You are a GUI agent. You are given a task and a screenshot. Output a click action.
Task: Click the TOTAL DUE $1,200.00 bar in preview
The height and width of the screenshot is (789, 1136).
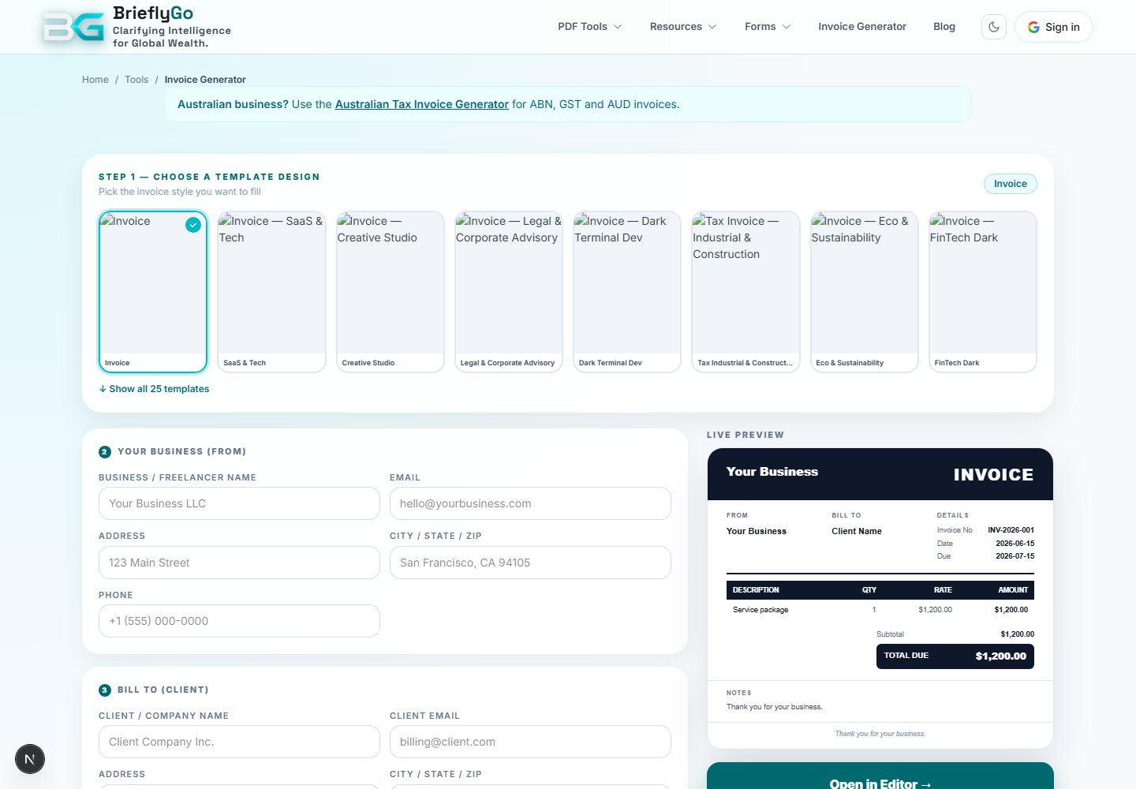click(x=955, y=656)
